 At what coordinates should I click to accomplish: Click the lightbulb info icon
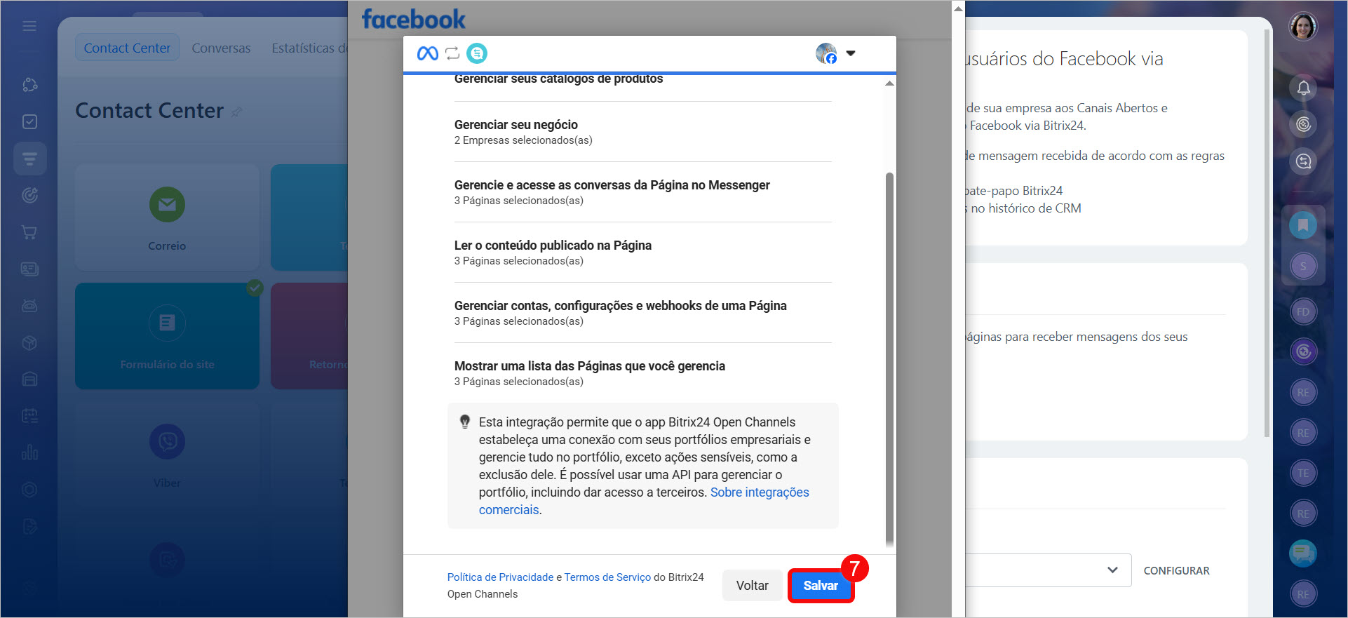464,422
